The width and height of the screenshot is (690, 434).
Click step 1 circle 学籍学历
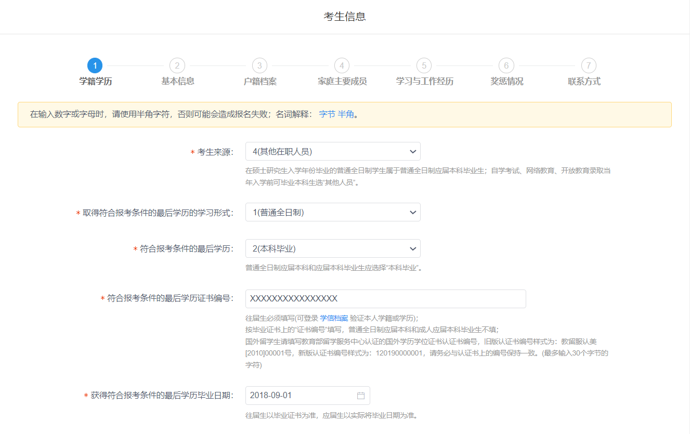(95, 65)
